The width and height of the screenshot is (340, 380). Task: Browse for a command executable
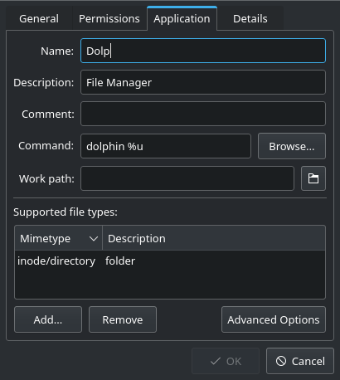(292, 146)
